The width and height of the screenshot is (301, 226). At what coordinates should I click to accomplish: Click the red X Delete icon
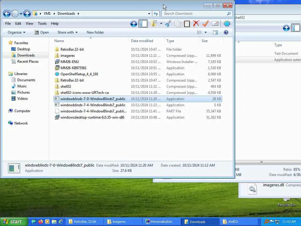click(196, 24)
